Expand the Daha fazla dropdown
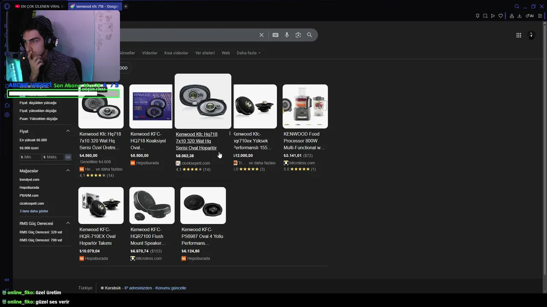 coord(249,53)
